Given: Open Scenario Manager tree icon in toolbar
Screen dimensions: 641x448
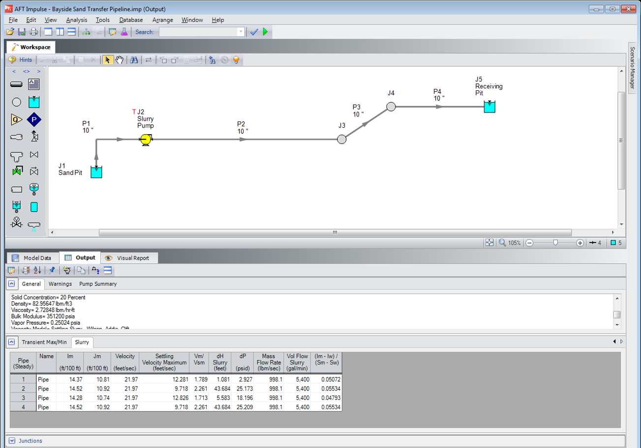Looking at the screenshot, I should [87, 32].
